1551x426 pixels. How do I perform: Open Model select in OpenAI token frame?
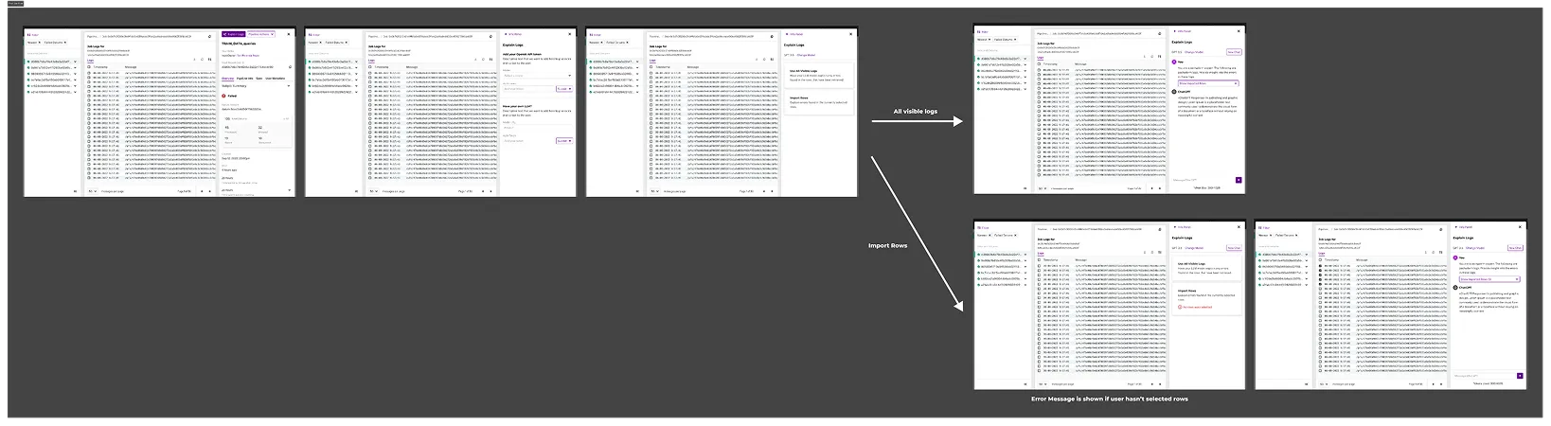point(538,76)
